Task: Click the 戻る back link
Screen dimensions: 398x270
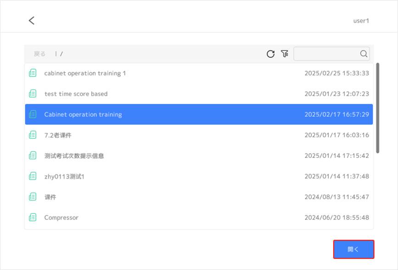Action: click(x=39, y=54)
